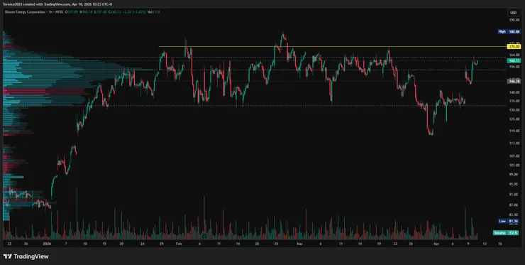Click the chart attribution text at top
525x265 pixels.
point(57,4)
